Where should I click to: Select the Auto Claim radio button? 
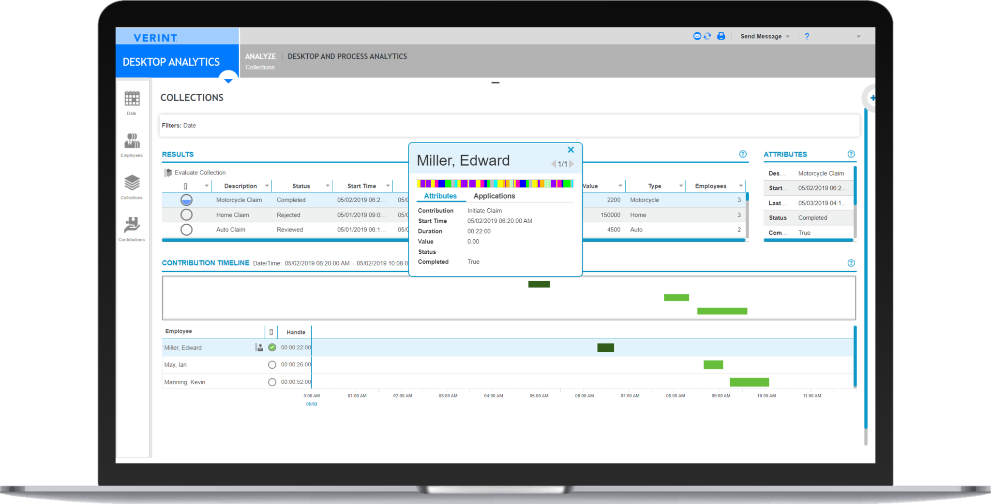click(186, 230)
